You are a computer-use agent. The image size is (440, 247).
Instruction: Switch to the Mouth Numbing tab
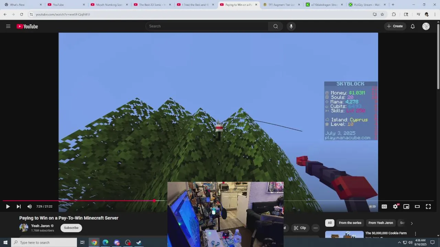pos(109,5)
